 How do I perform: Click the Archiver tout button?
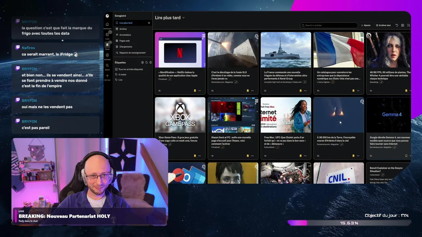point(383,25)
